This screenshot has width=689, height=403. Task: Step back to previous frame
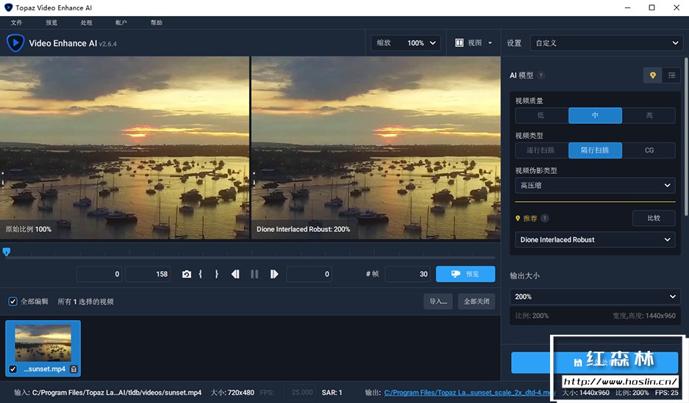[235, 274]
